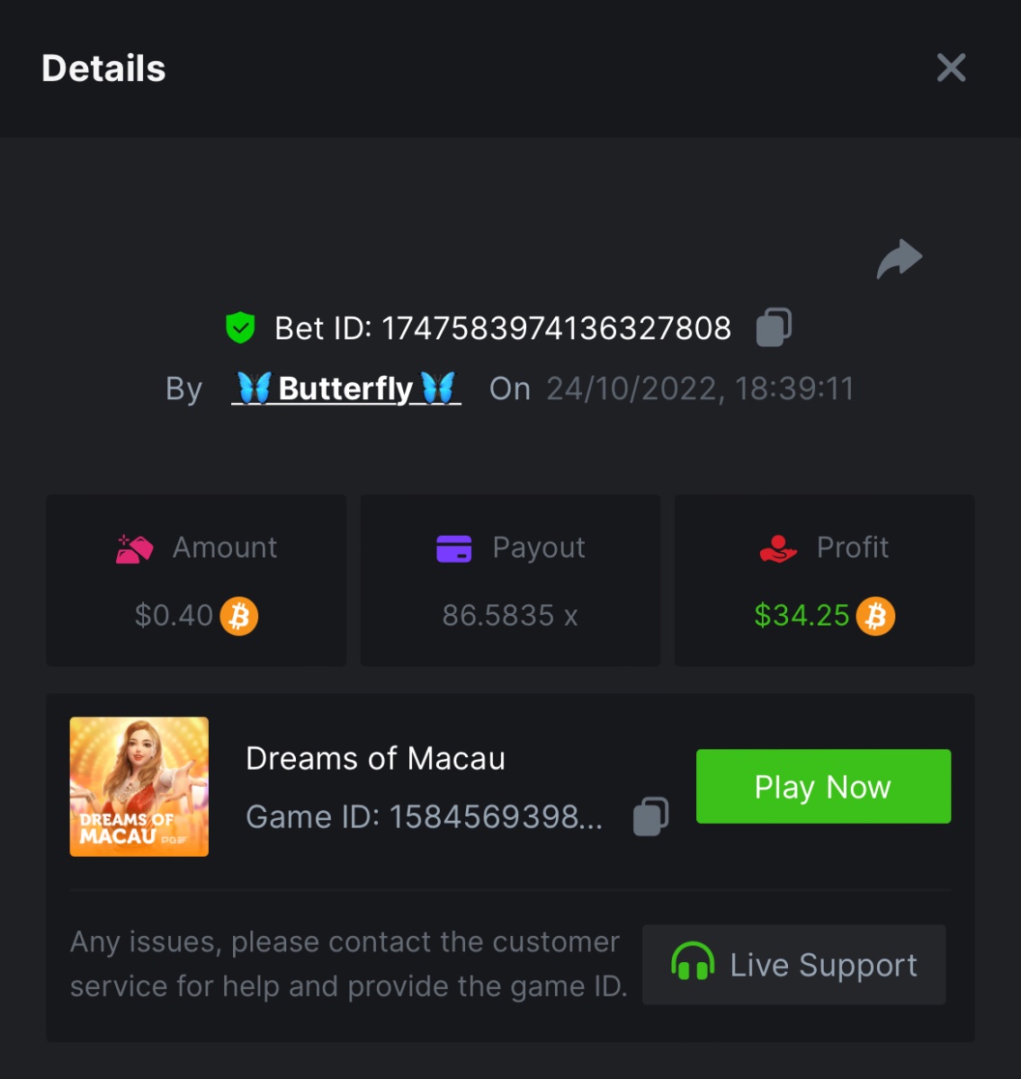Copy the Game ID using copy icon
This screenshot has height=1079, width=1021.
click(650, 816)
